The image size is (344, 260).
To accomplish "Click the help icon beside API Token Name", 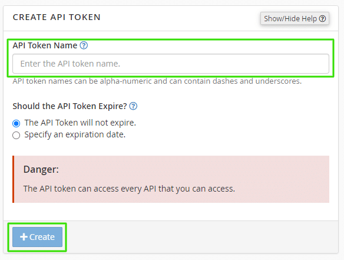I will coord(84,45).
